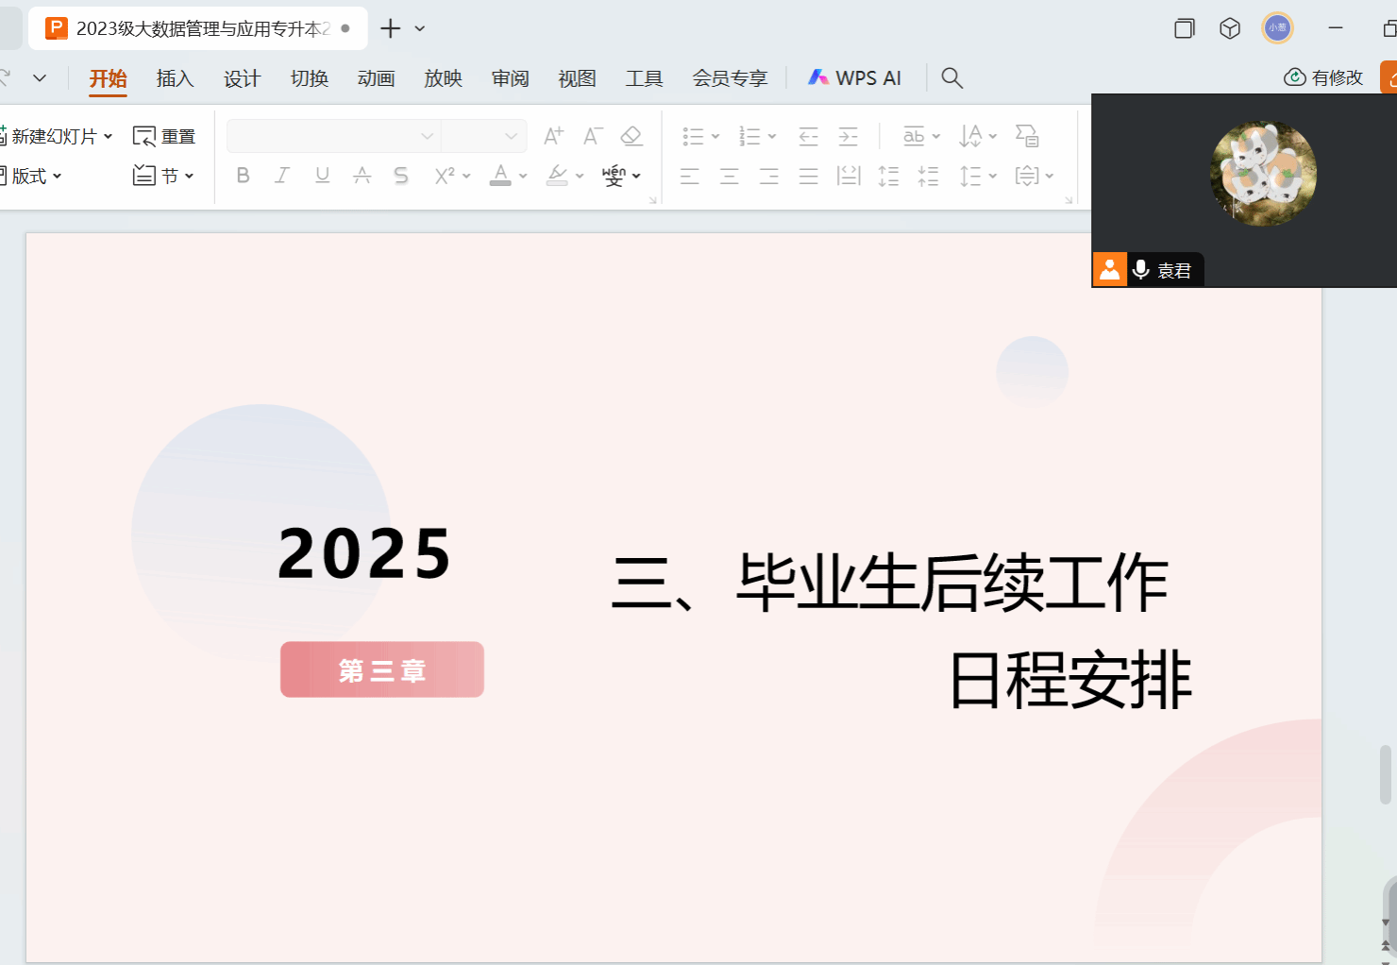Open the new slide dropdown arrow
Viewport: 1397px width, 965px height.
pyautogui.click(x=108, y=136)
